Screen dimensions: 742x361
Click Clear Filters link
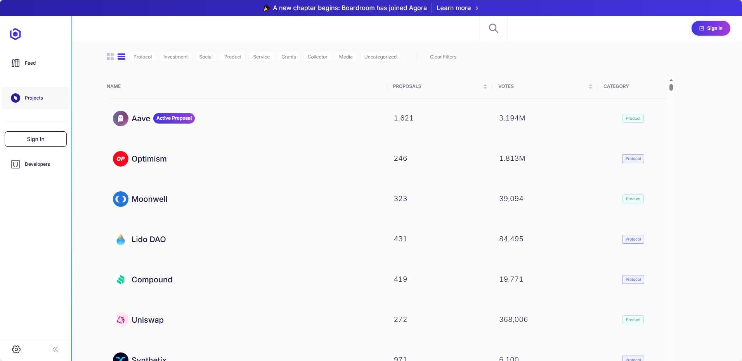tap(443, 57)
